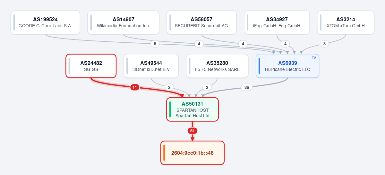The image size is (385, 175).
Task: Select the AS6939 Hurricane Electric node
Action: click(x=287, y=66)
